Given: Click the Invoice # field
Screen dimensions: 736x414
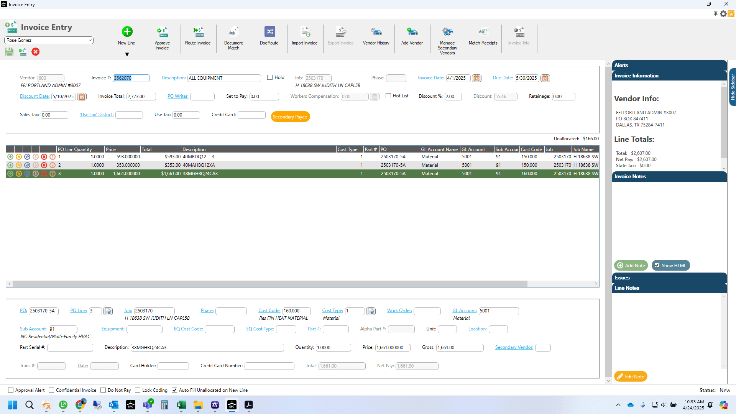Looking at the screenshot, I should pos(131,78).
